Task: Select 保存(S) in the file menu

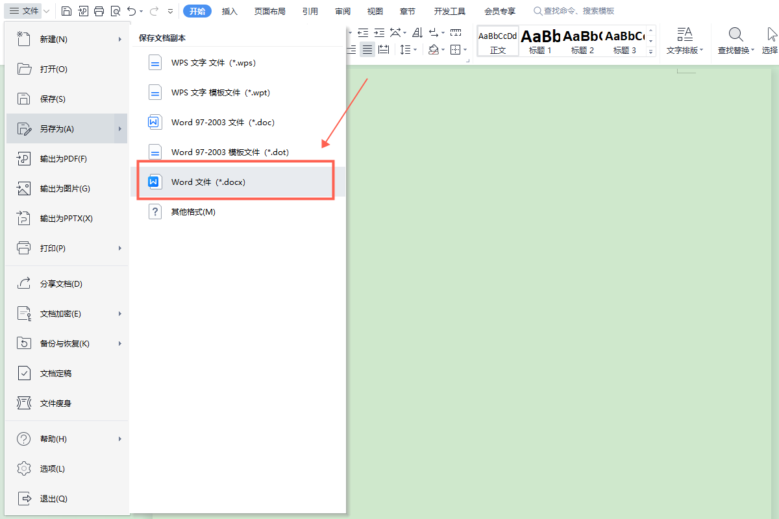Action: (67, 99)
